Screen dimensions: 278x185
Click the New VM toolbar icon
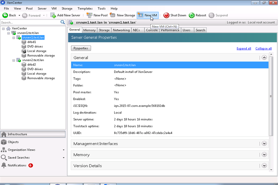click(x=140, y=15)
